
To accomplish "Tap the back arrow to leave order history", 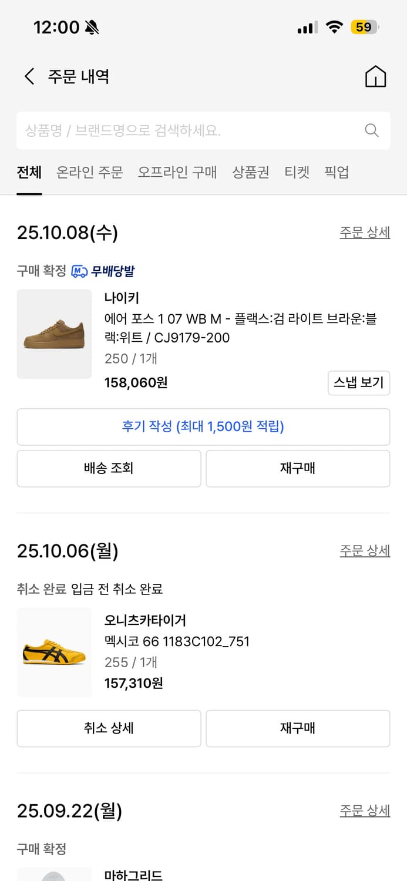I will pos(29,76).
